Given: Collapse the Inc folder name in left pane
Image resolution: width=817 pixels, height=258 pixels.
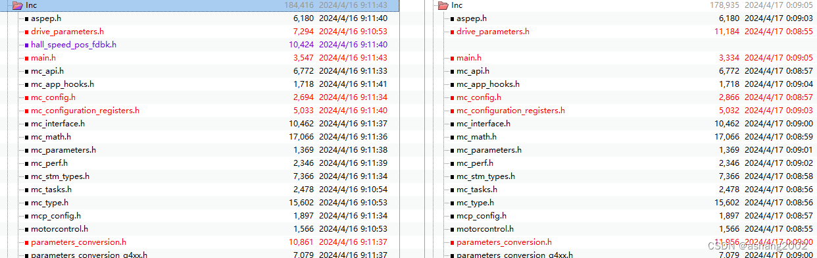Looking at the screenshot, I should (x=32, y=5).
